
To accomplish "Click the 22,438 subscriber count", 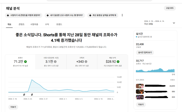I will click(x=140, y=44).
